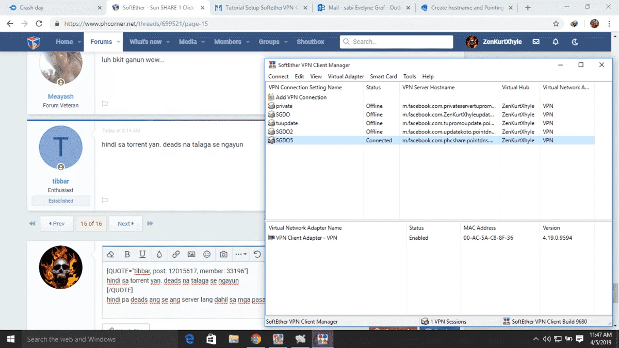Viewport: 619px width, 348px height.
Task: Click camera media icon in editor
Action: coord(223,254)
